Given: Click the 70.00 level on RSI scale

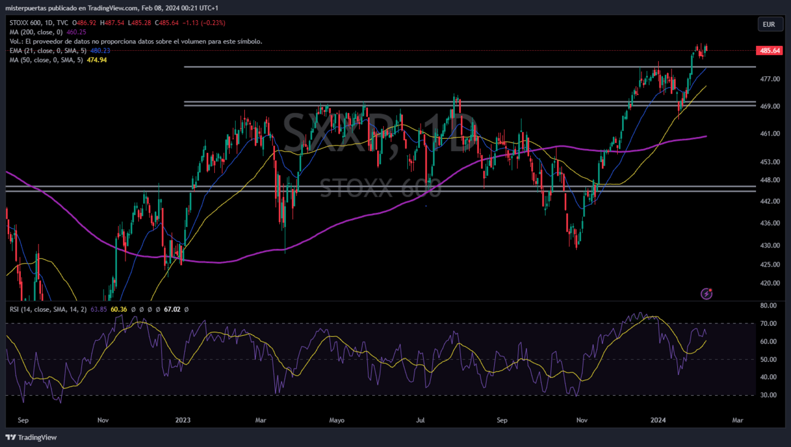Looking at the screenshot, I should tap(768, 323).
